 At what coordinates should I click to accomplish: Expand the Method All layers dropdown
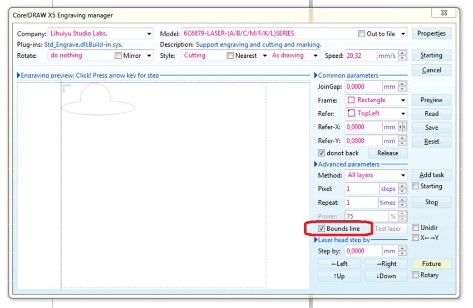(x=403, y=175)
